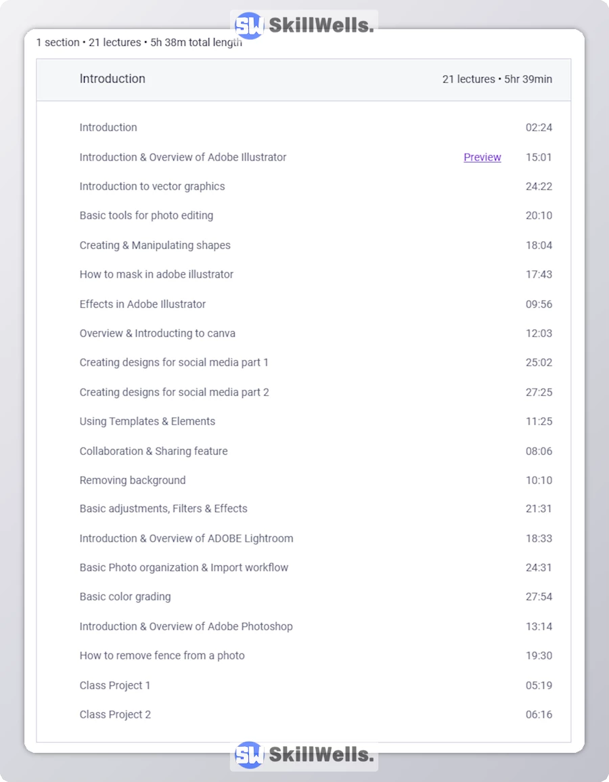Click the SkillWells logo icon at bottom

click(x=249, y=755)
